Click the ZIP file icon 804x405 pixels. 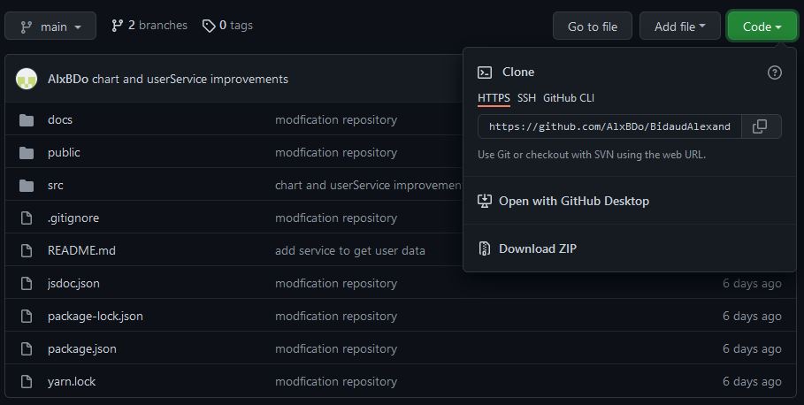tap(485, 248)
